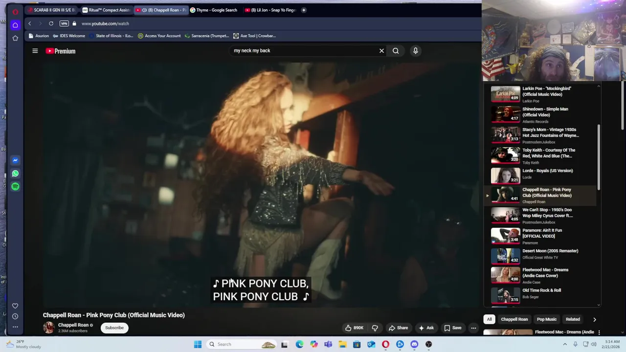Go back using the browser back arrow
Screen dimensions: 626x352
(29, 23)
